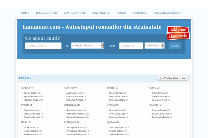Open Romania-Belgia listings
Screen dimensions: 208x138
(119, 100)
